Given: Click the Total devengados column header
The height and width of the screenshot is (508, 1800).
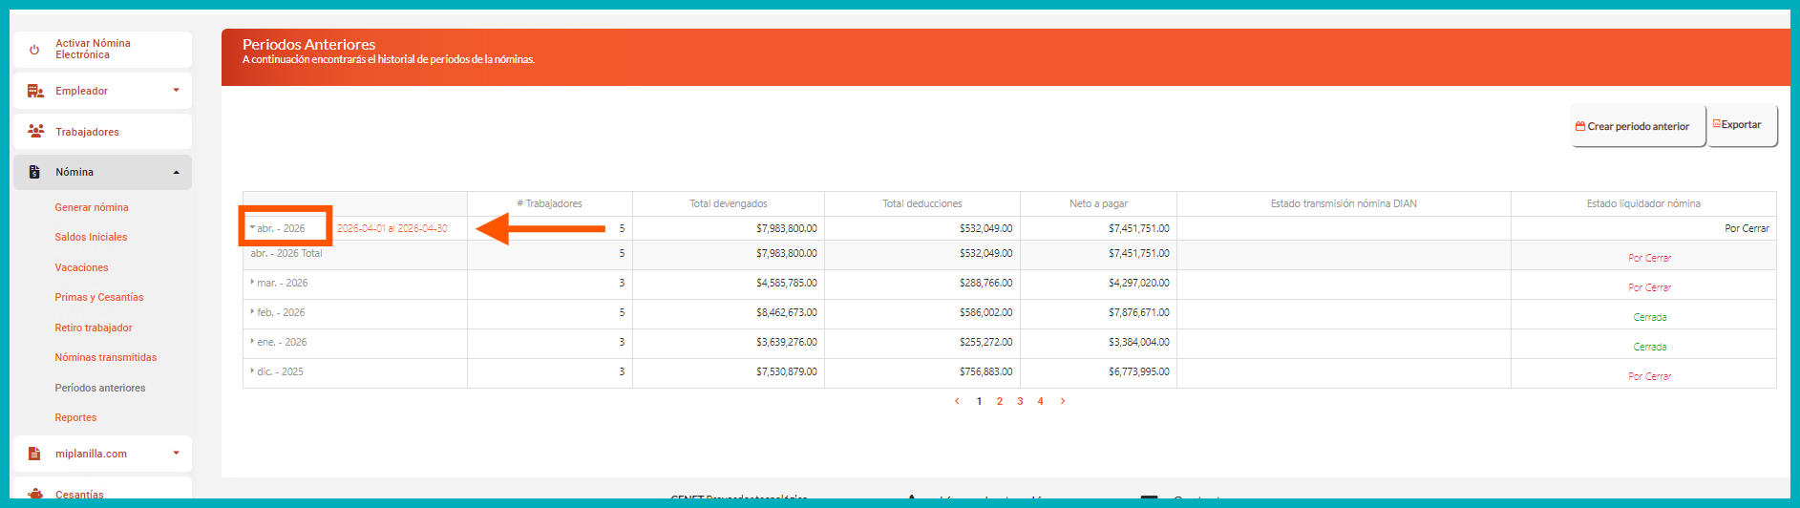Looking at the screenshot, I should [x=729, y=203].
